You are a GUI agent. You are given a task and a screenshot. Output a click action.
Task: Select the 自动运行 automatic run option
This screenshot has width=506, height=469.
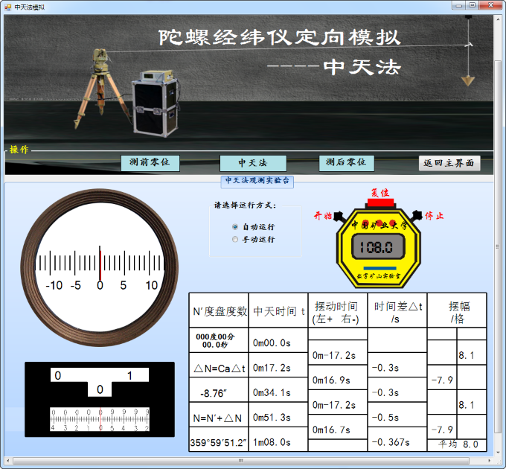coord(236,226)
